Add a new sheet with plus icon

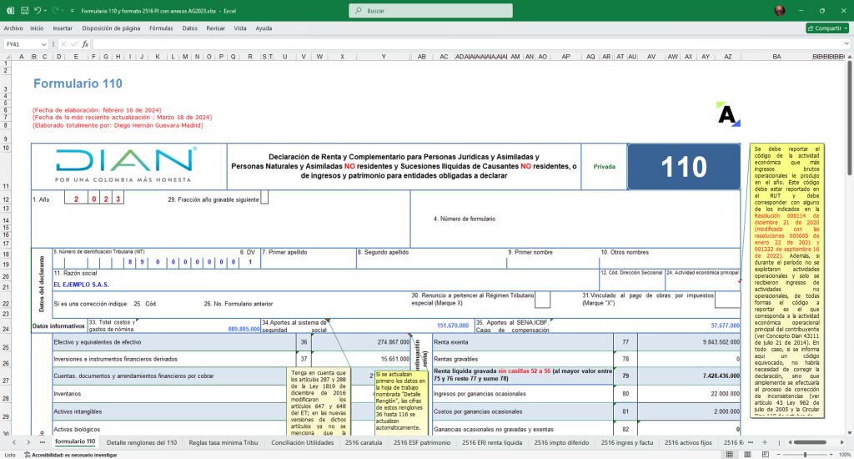point(765,442)
